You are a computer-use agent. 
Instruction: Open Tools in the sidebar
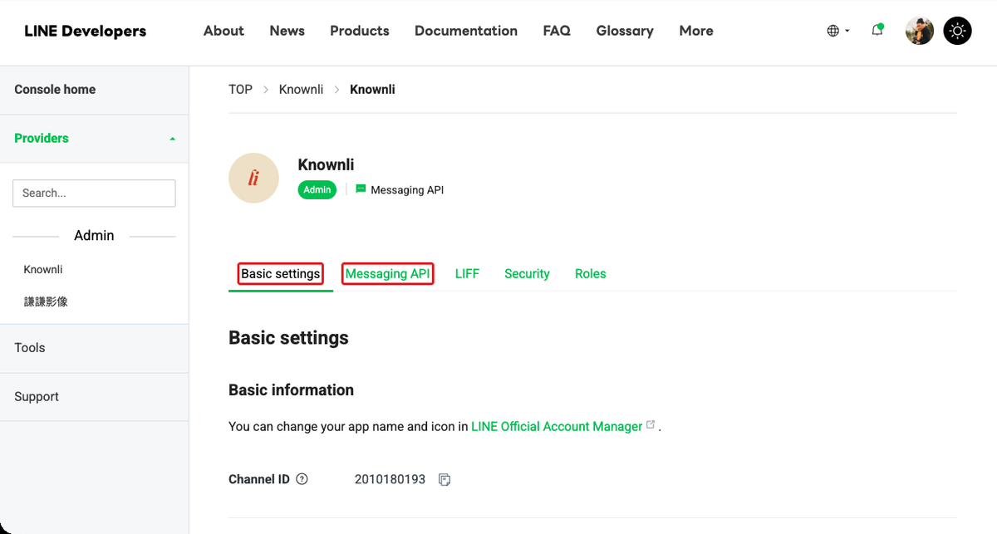(94, 348)
